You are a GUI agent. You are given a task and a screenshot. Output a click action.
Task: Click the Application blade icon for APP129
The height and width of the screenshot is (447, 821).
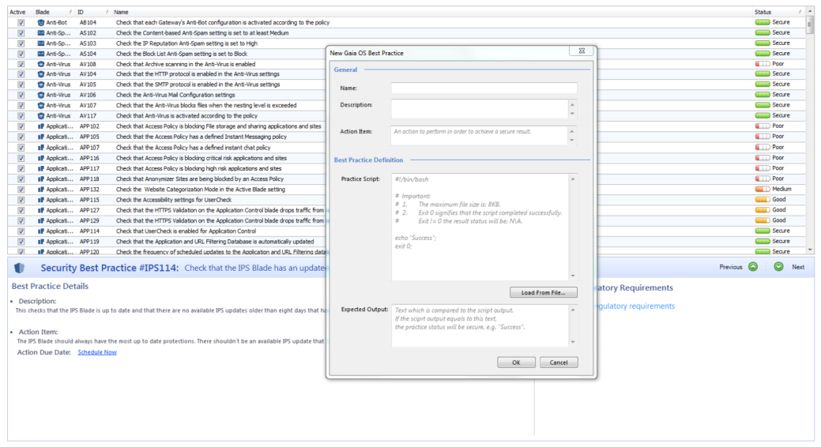click(x=41, y=221)
